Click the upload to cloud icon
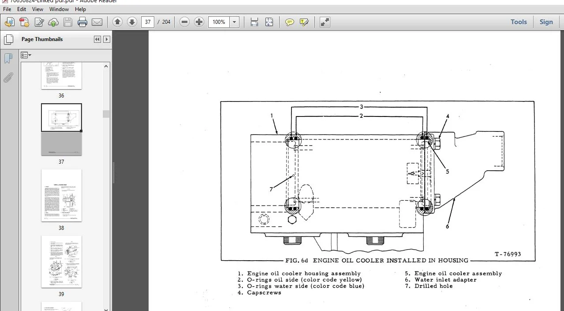The height and width of the screenshot is (311, 564). click(x=53, y=22)
